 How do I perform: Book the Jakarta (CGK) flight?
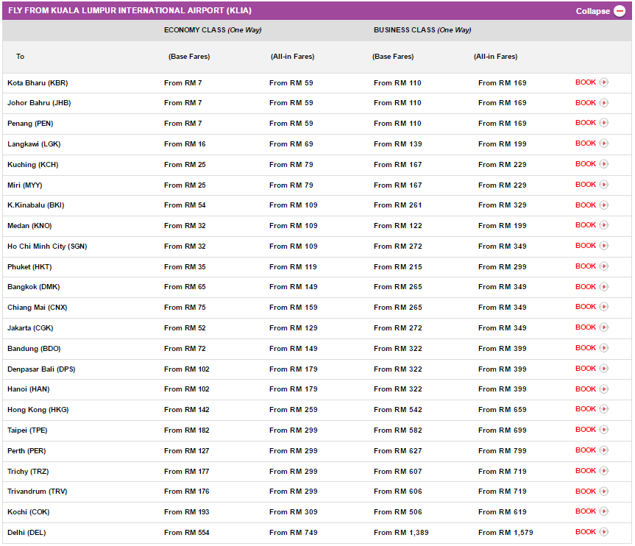tap(586, 327)
